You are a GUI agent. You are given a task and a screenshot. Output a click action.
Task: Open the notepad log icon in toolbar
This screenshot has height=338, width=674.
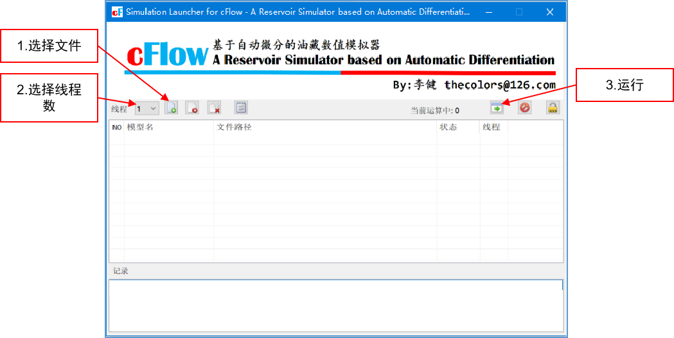[241, 107]
